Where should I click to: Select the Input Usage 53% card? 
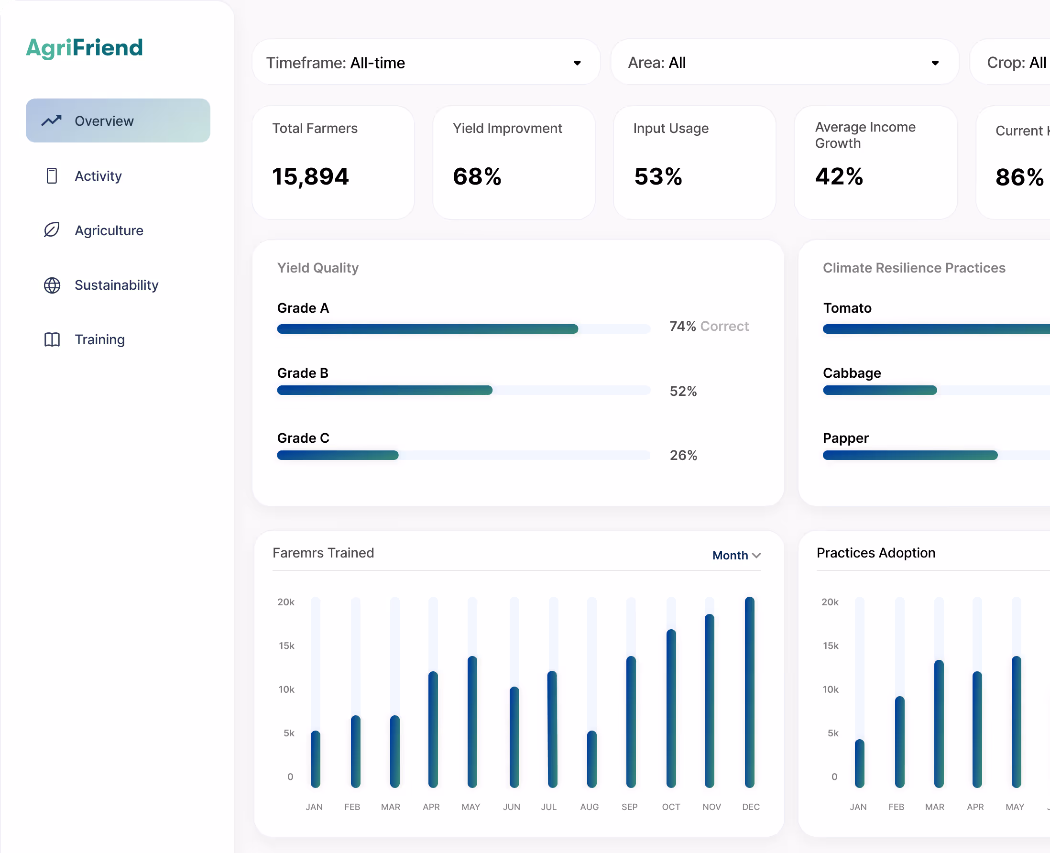click(695, 163)
